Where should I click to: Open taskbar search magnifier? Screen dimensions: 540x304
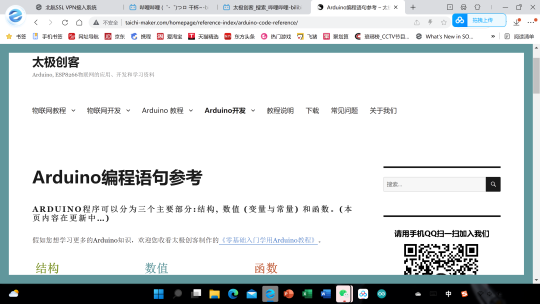click(177, 293)
